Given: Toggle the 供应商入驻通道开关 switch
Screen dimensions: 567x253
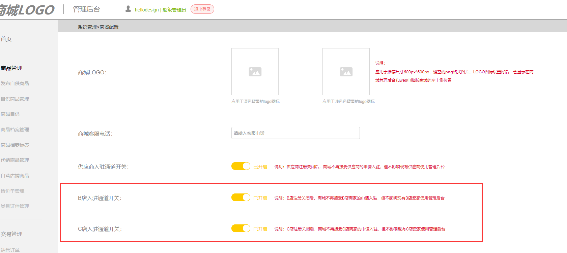Looking at the screenshot, I should coord(241,166).
